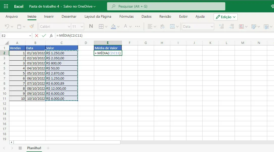This screenshot has width=274, height=152.
Task: Open the all sheets list icon
Action: (x=20, y=148)
